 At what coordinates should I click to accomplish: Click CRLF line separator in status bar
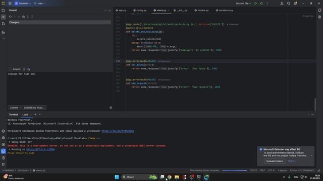262,170
